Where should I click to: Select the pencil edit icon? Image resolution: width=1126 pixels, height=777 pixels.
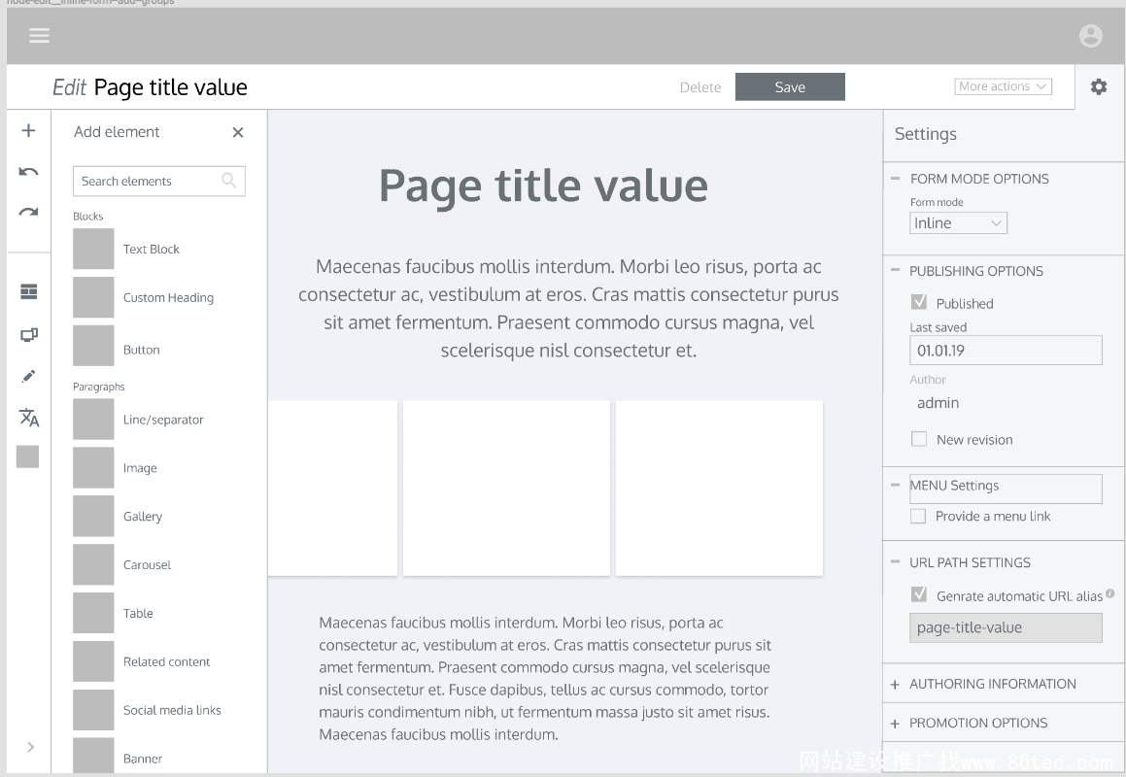point(29,377)
